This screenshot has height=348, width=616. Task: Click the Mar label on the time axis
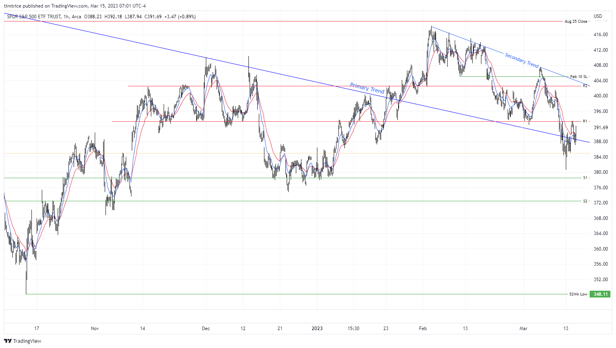click(523, 329)
